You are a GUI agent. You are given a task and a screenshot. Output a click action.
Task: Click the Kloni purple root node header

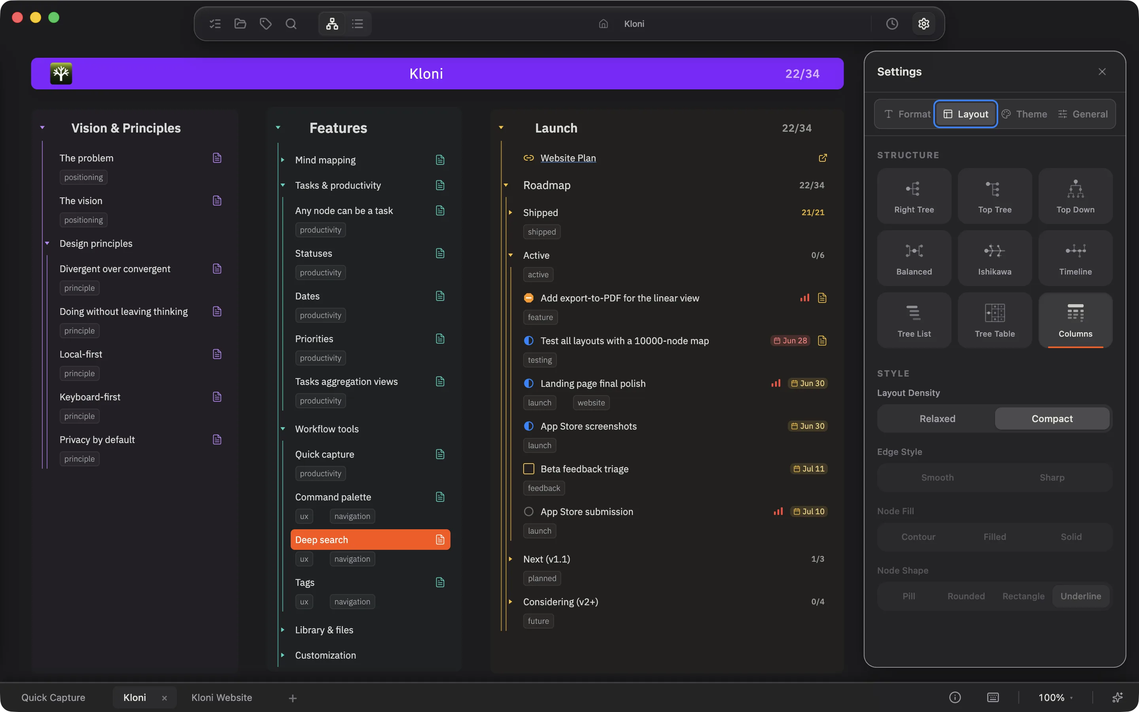click(437, 74)
